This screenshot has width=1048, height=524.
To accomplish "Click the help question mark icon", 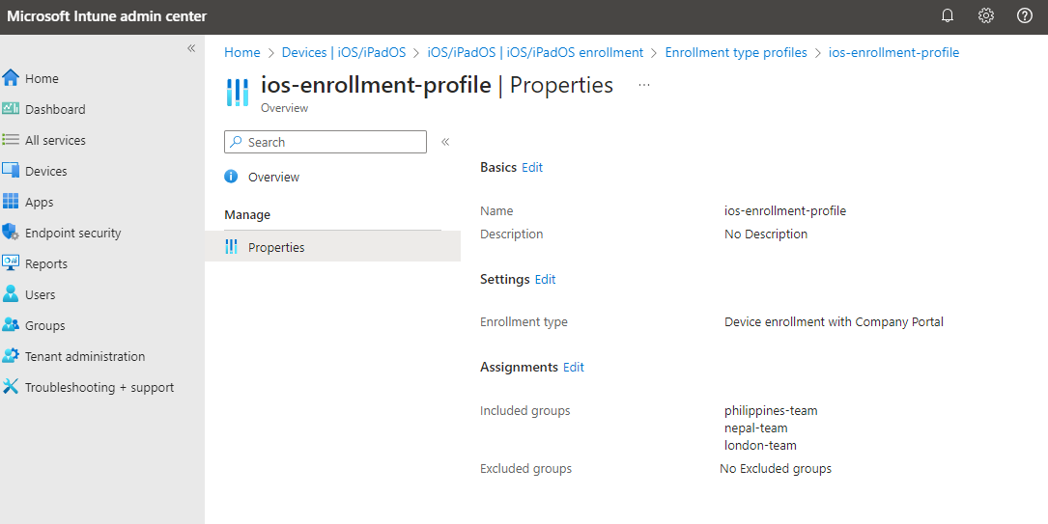I will click(x=1025, y=15).
